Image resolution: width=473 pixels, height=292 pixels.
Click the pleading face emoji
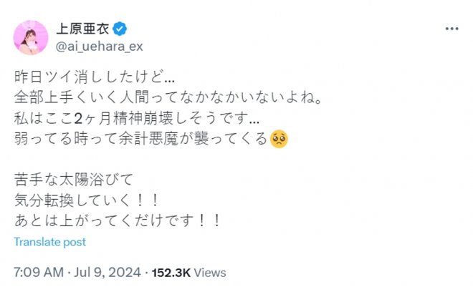tap(280, 139)
